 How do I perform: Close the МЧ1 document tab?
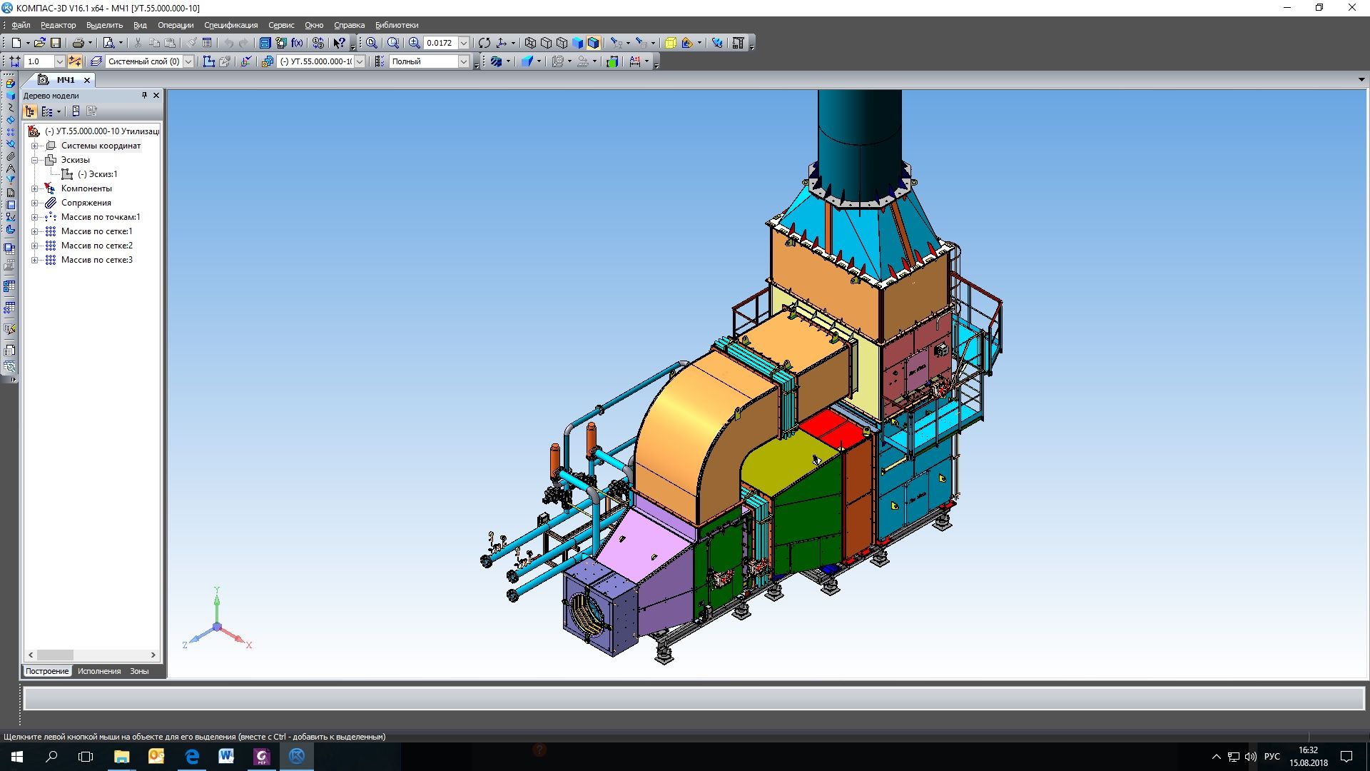[x=87, y=80]
